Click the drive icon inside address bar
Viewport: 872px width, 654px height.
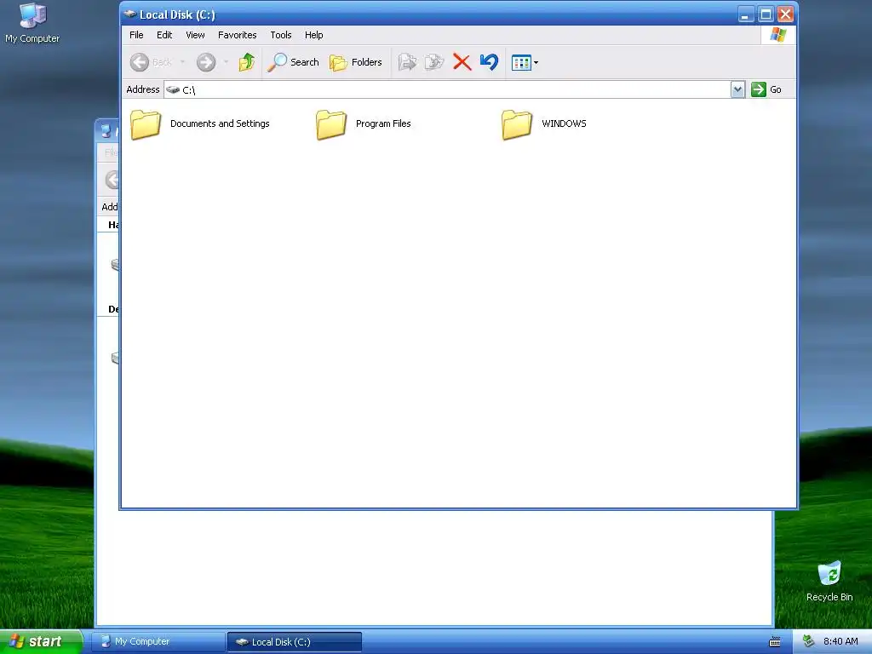[173, 89]
